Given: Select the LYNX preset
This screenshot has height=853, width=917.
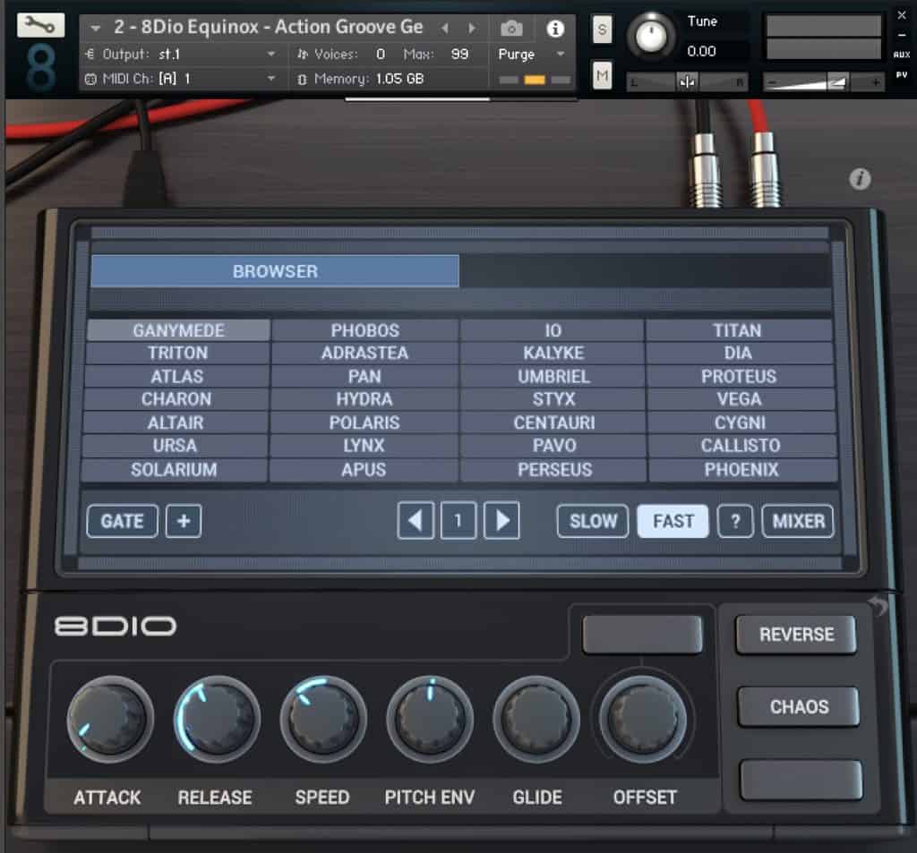Looking at the screenshot, I should [x=364, y=446].
